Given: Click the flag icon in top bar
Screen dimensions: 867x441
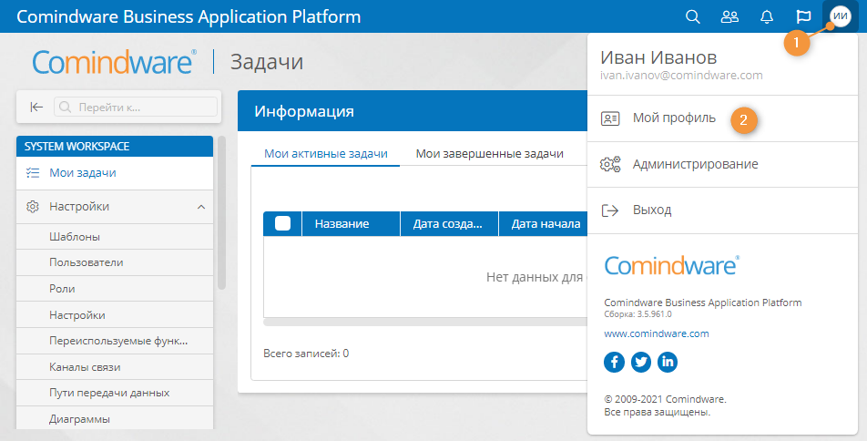Looking at the screenshot, I should click(x=803, y=16).
